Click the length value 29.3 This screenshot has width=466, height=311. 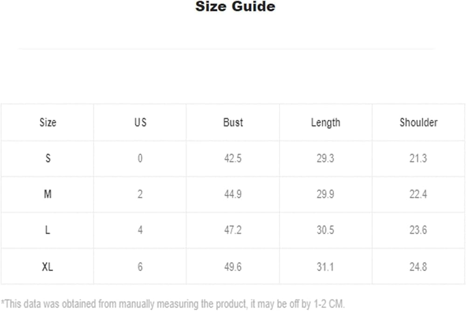click(x=325, y=158)
